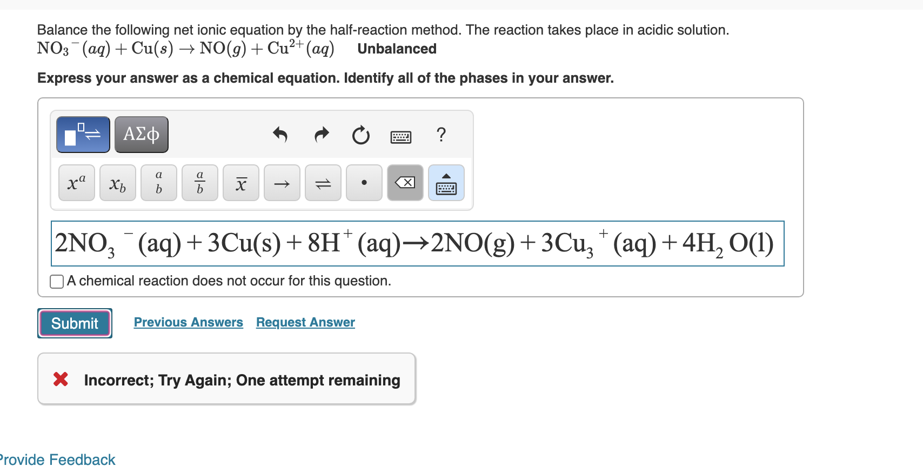Open the on-screen keyboard palette

(446, 183)
